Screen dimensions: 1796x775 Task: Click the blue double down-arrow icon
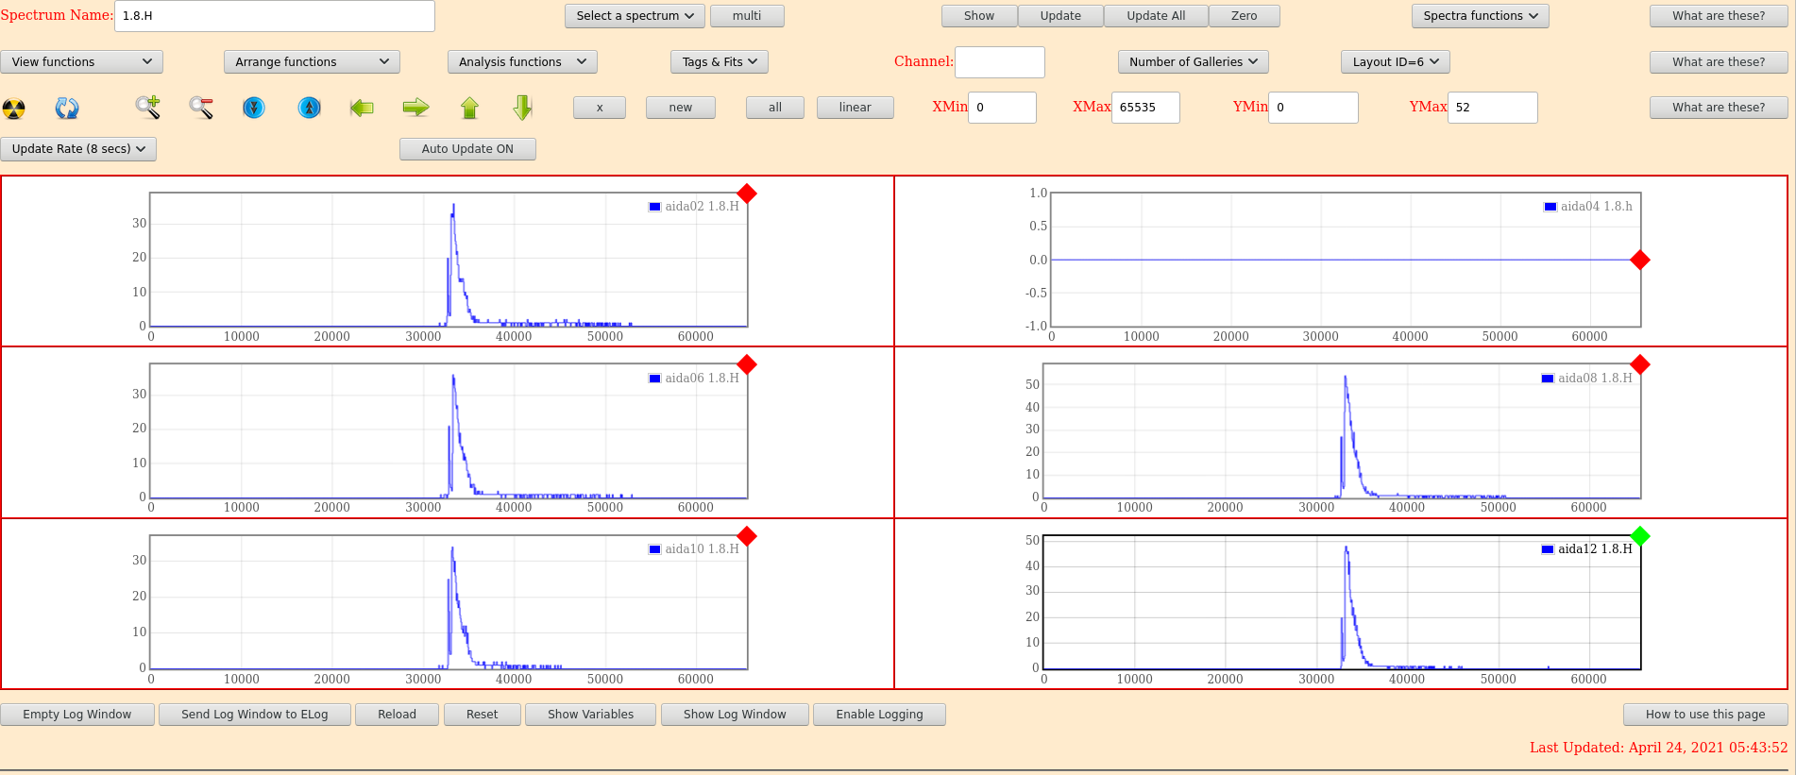[253, 108]
